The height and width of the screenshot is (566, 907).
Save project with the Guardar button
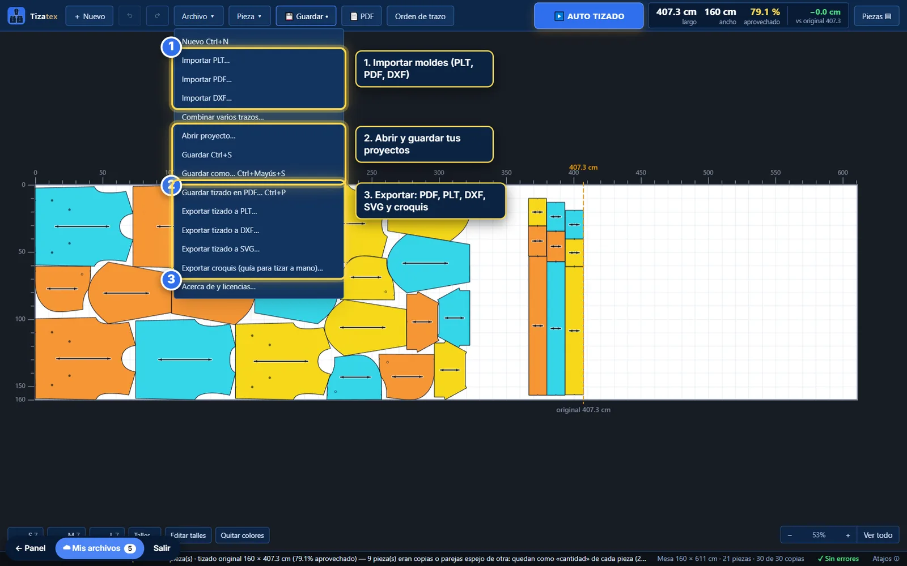(x=306, y=16)
